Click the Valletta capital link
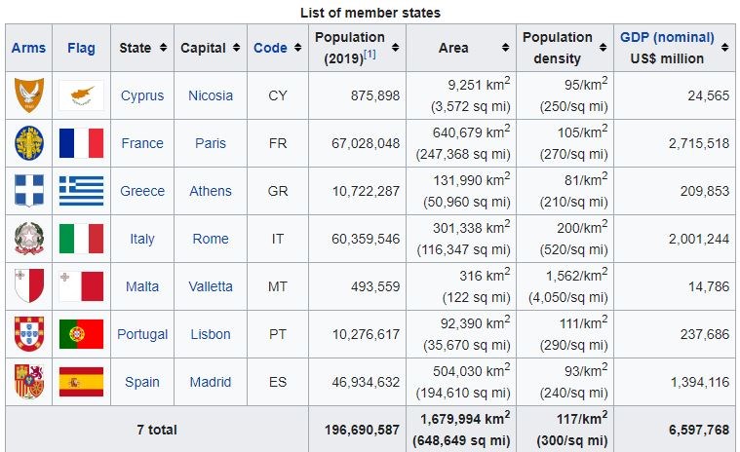 pos(211,286)
